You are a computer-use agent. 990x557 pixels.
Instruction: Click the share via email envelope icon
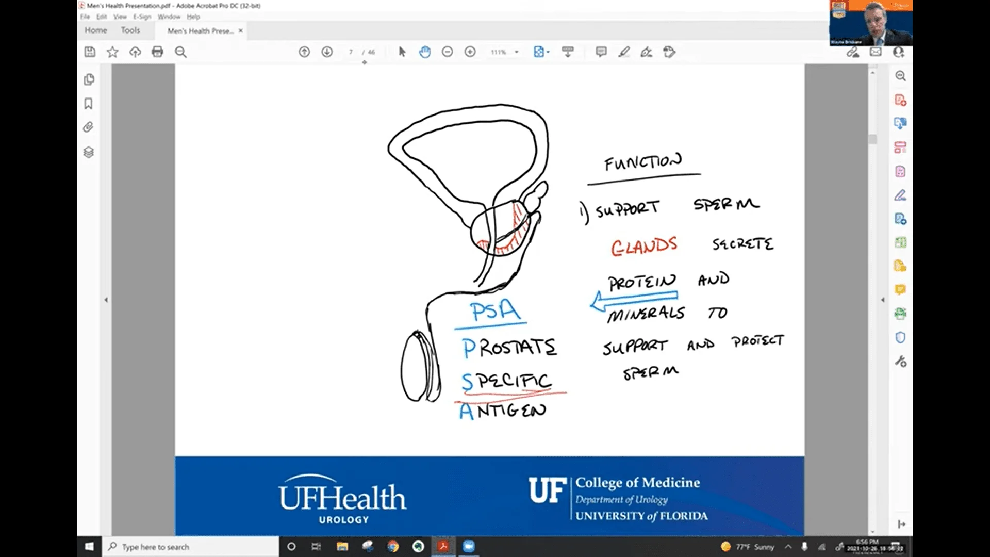pyautogui.click(x=876, y=52)
